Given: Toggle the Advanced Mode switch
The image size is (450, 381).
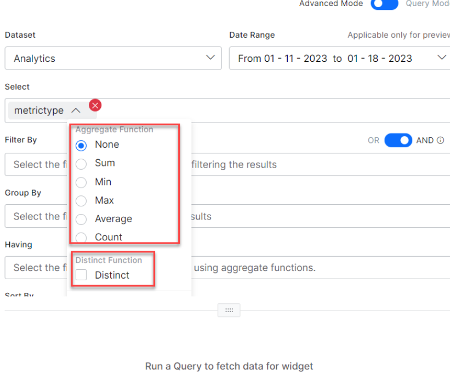Looking at the screenshot, I should pyautogui.click(x=384, y=4).
